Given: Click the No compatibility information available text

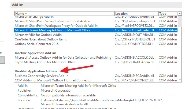Looking at the screenshot, I should [x=68, y=95].
